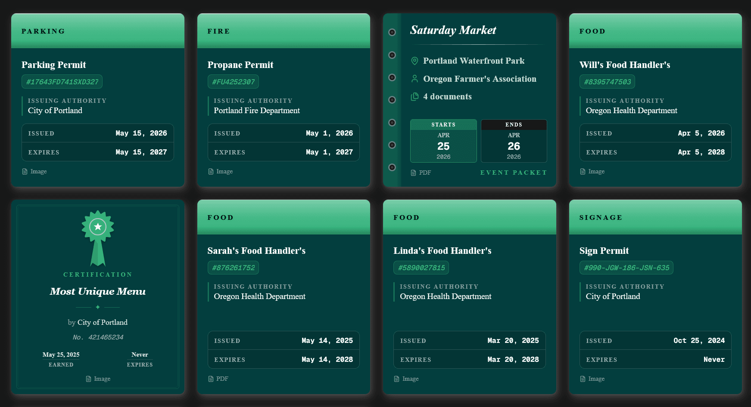Image resolution: width=751 pixels, height=407 pixels.
Task: Click the Most Unique Menu certification title
Action: (x=98, y=291)
